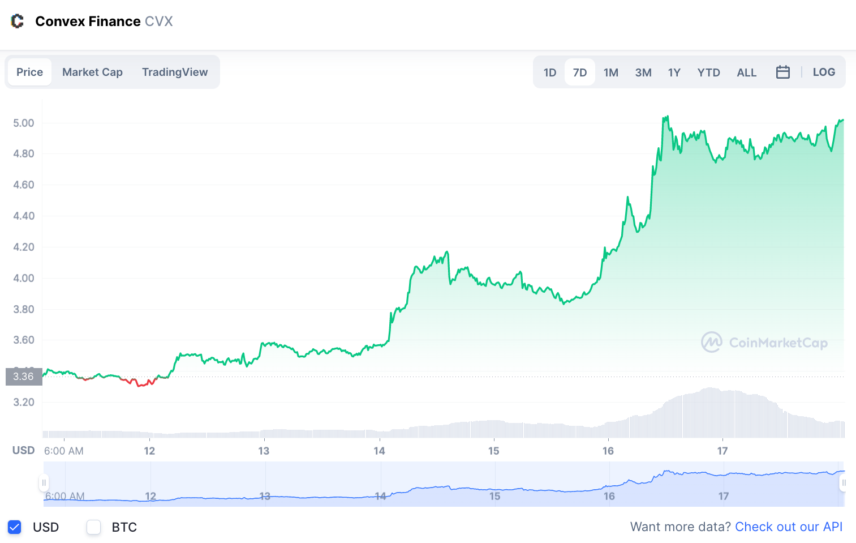Click the Convex Finance title text
The image size is (856, 543).
pos(88,22)
